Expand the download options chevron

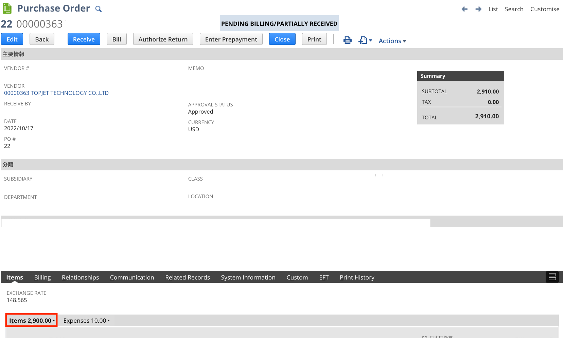(x=370, y=41)
